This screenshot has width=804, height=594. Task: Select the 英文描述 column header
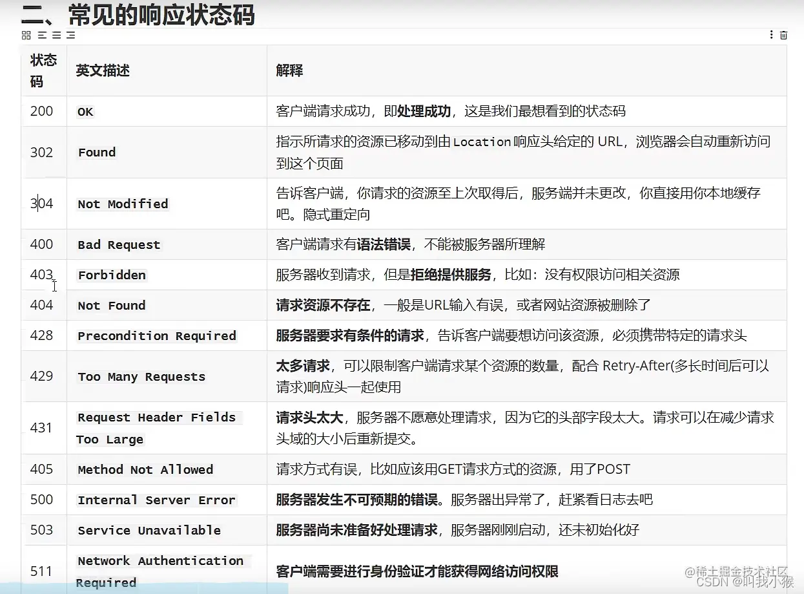[x=101, y=70]
